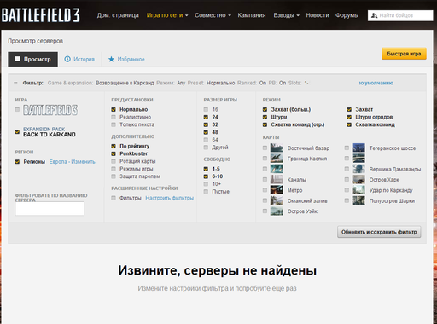The image size is (437, 324).
Task: Click the Вершина Дамаванды map thumbnail
Action: pos(358,169)
